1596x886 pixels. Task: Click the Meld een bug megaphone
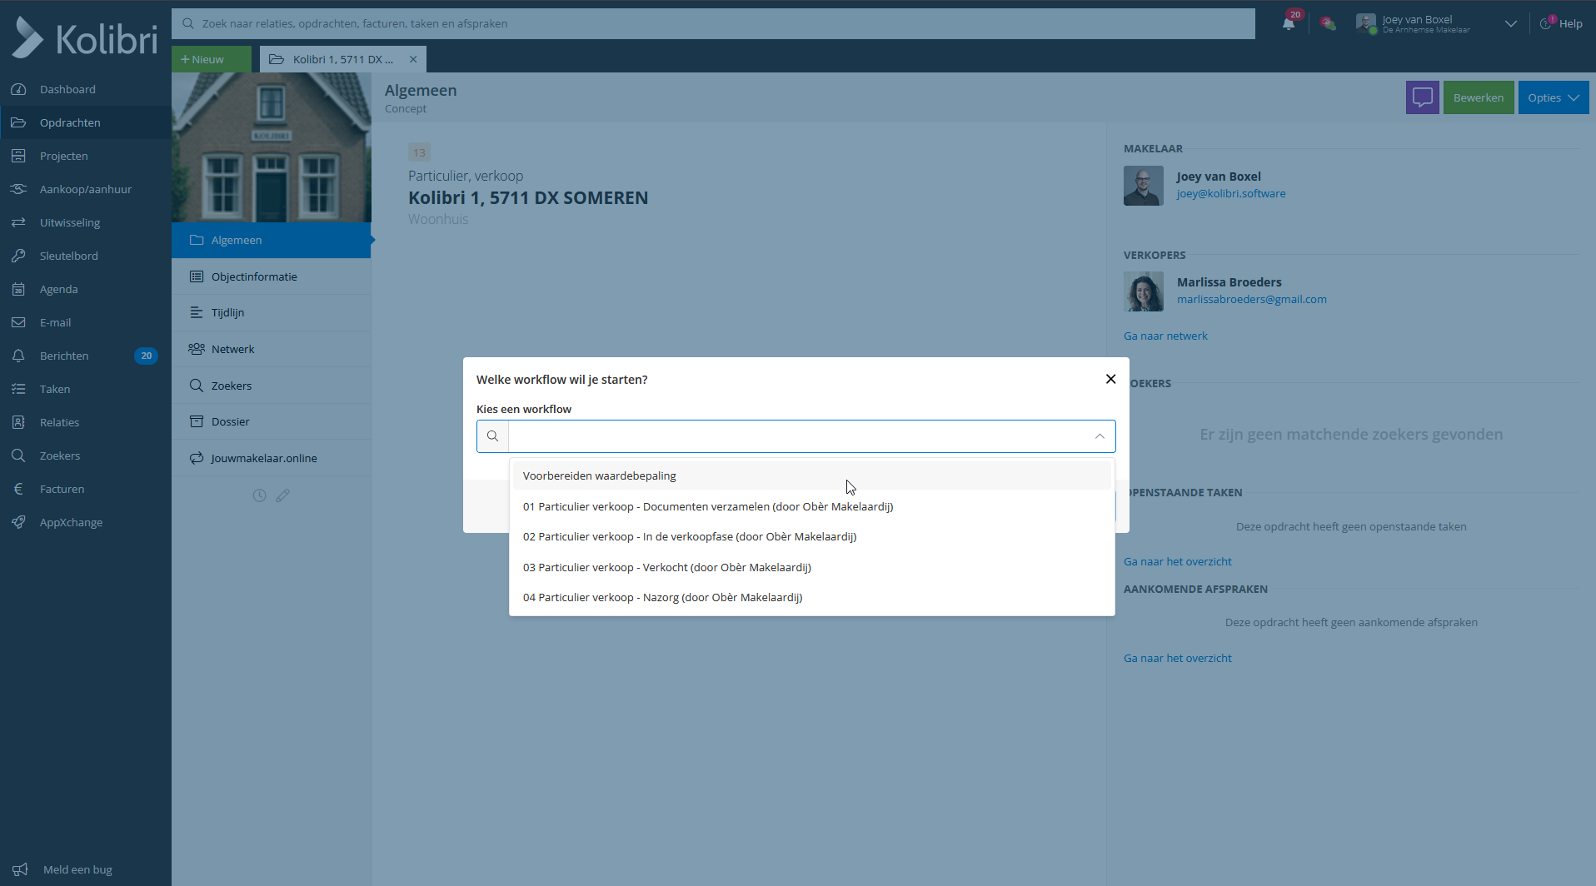pyautogui.click(x=20, y=869)
